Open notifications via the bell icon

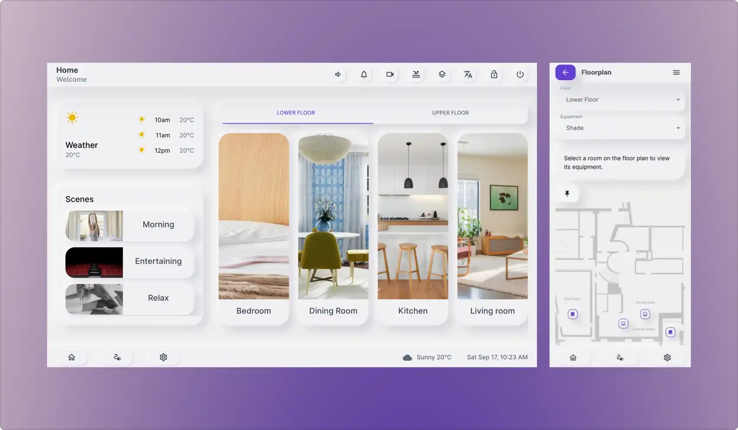(x=364, y=74)
